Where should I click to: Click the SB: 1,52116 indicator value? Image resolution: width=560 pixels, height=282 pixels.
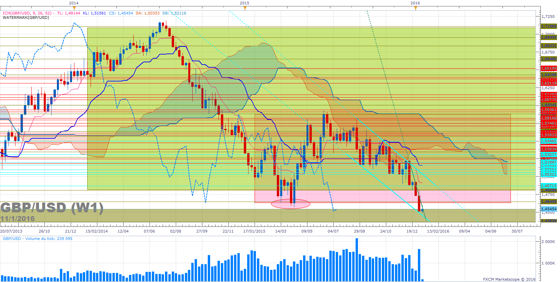coord(174,13)
